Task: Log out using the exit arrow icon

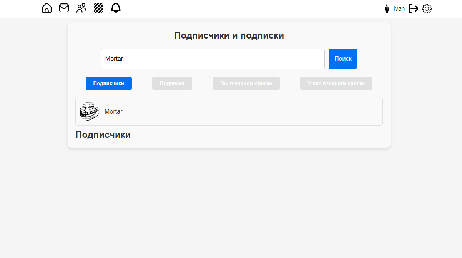Action: coord(413,8)
